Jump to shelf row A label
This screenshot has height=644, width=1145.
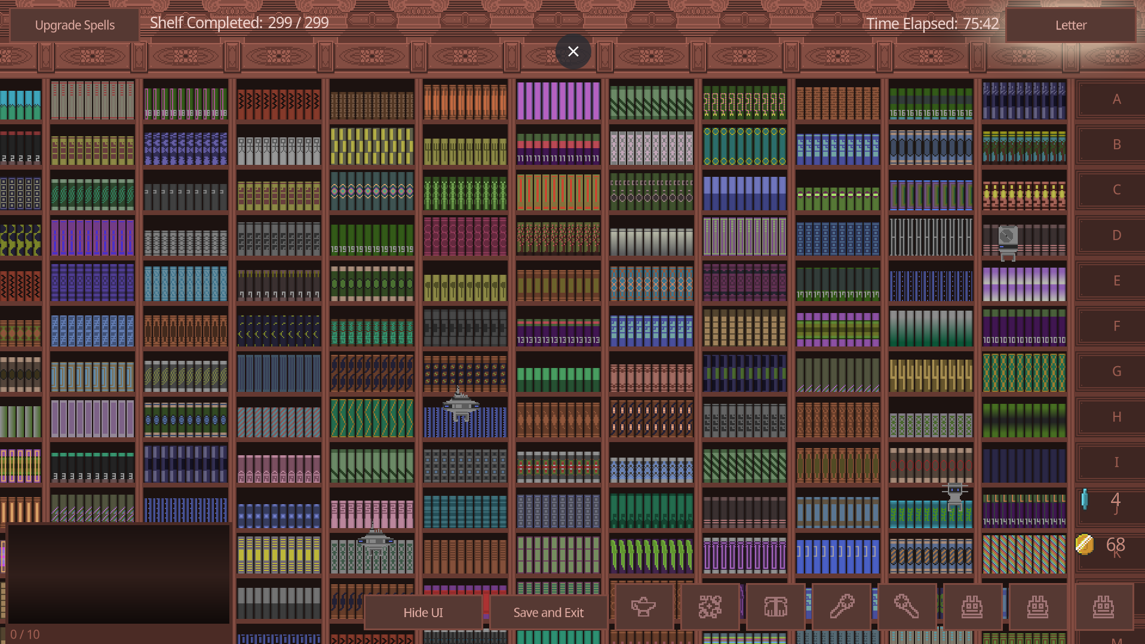[x=1116, y=99]
